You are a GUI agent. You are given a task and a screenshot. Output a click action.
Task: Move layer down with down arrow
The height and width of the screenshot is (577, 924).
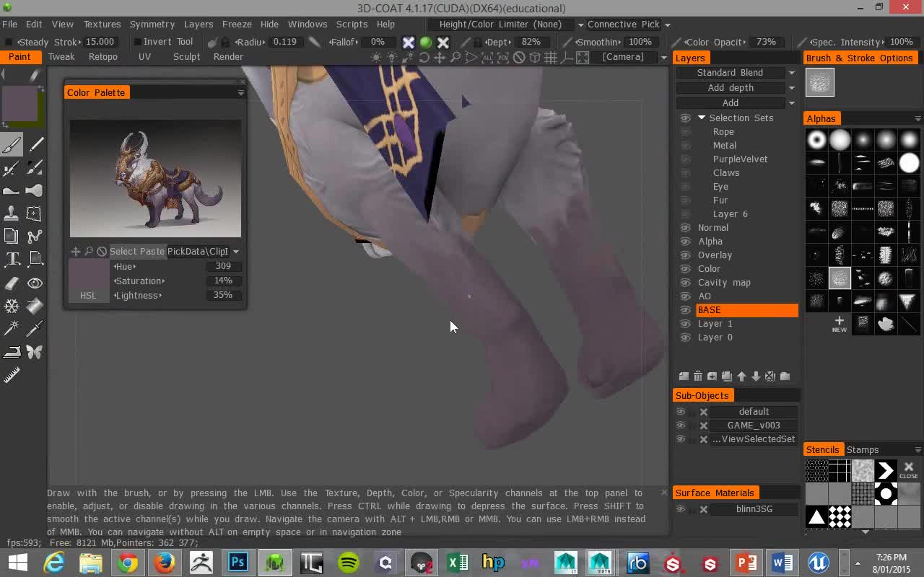(756, 376)
